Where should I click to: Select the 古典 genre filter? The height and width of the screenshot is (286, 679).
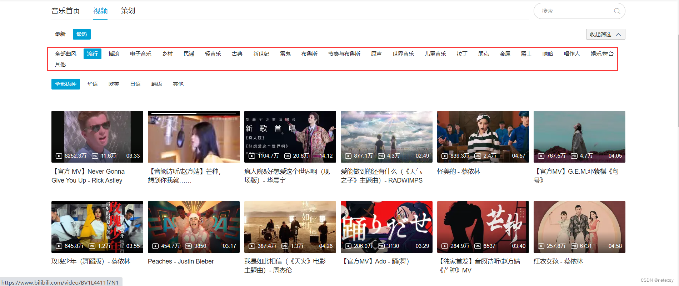(x=237, y=54)
